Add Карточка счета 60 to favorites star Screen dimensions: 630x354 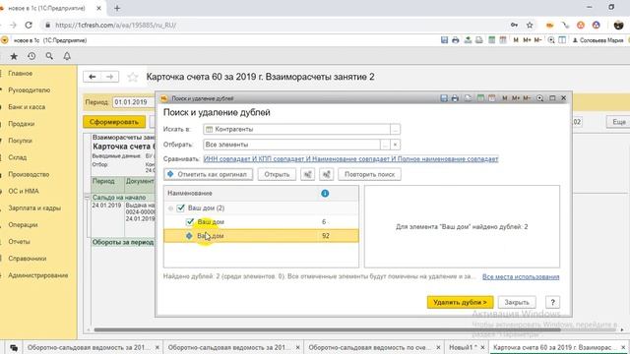[x=133, y=77]
